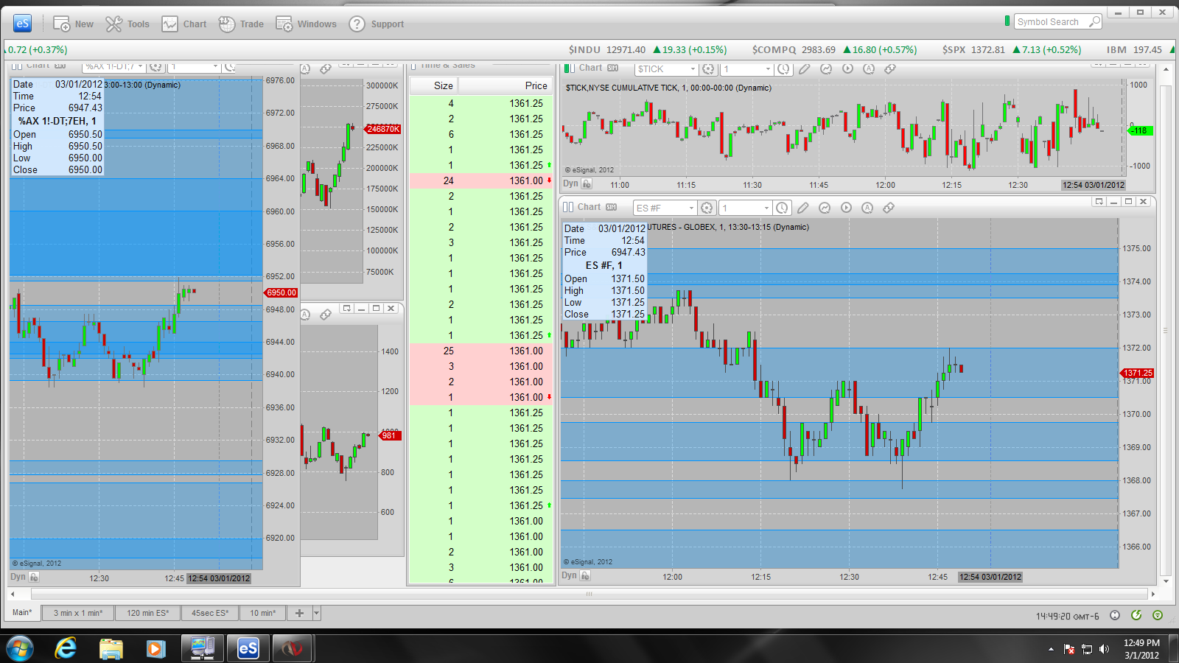Screen dimensions: 1179x663
Task: Open the ES #F chart time template clock icon
Action: coord(783,208)
